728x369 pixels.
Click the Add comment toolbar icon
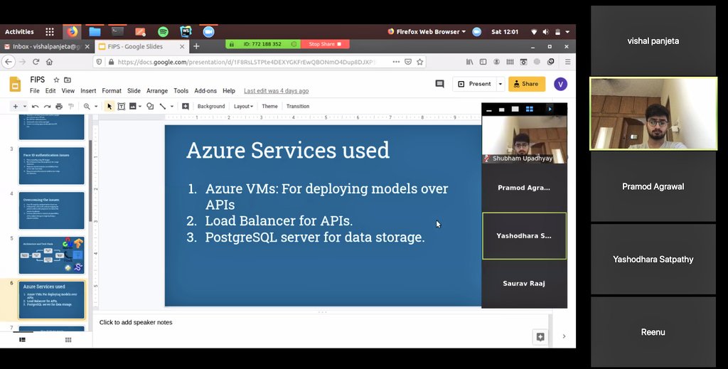186,106
